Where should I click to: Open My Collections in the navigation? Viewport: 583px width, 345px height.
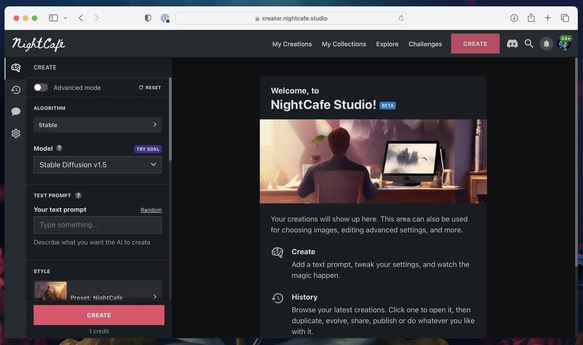pyautogui.click(x=344, y=44)
